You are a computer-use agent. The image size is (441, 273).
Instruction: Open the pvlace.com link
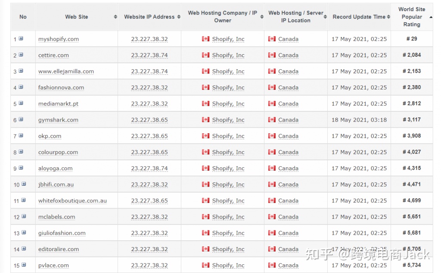click(53, 265)
